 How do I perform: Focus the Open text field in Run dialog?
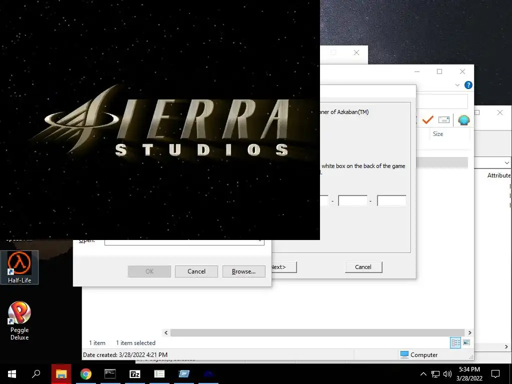tap(184, 241)
